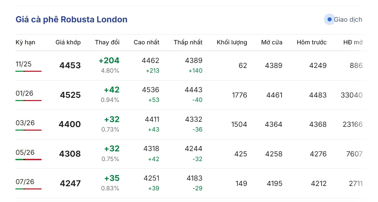Select the "Hôm trước" column header

311,42
